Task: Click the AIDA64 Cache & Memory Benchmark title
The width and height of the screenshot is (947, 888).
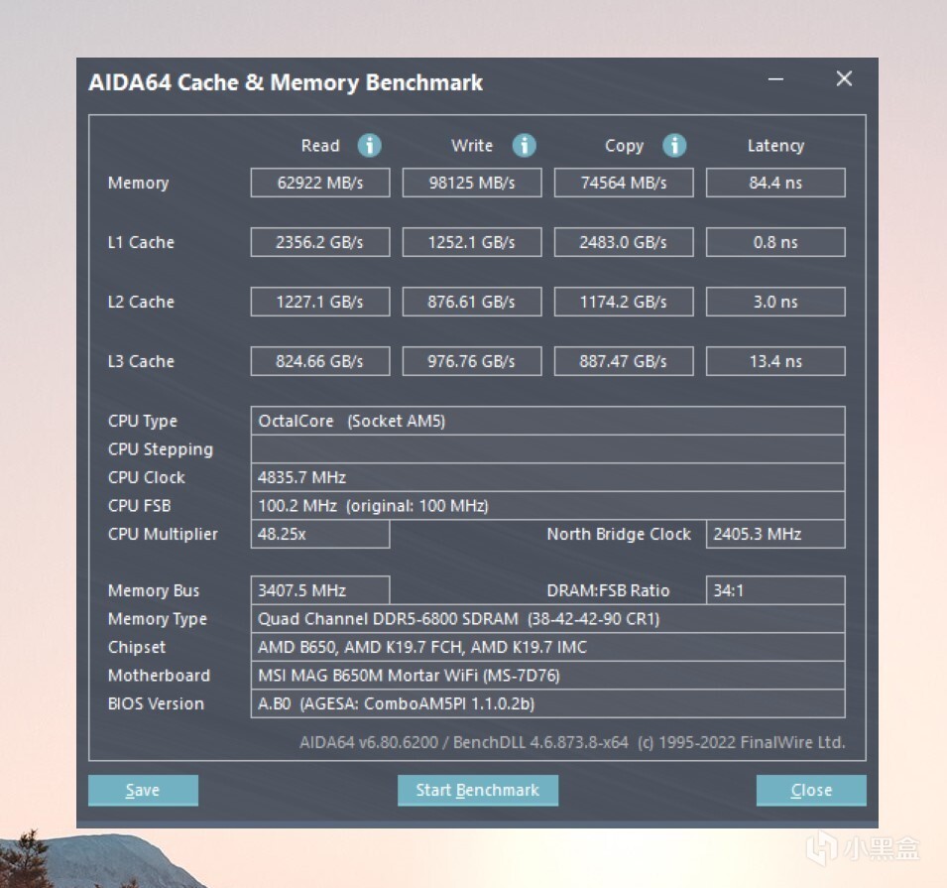Action: tap(286, 82)
